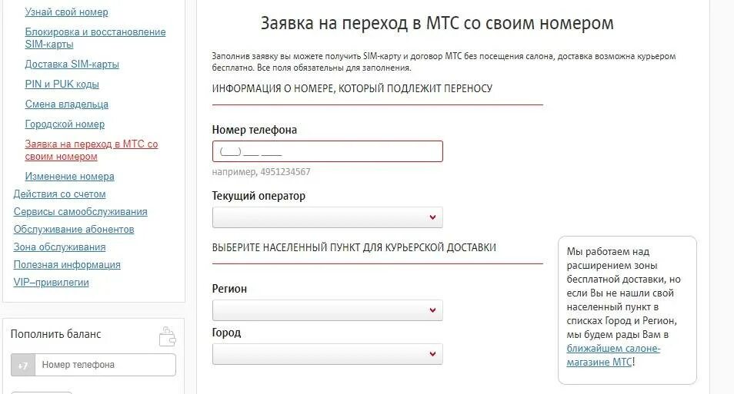Viewport: 734px width, 394px height.
Task: Open PIN и PUK коды link
Action: pos(62,84)
